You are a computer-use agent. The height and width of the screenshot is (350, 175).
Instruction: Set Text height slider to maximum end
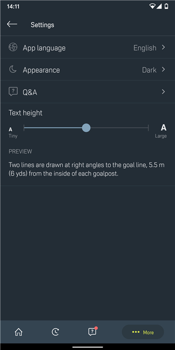point(148,128)
